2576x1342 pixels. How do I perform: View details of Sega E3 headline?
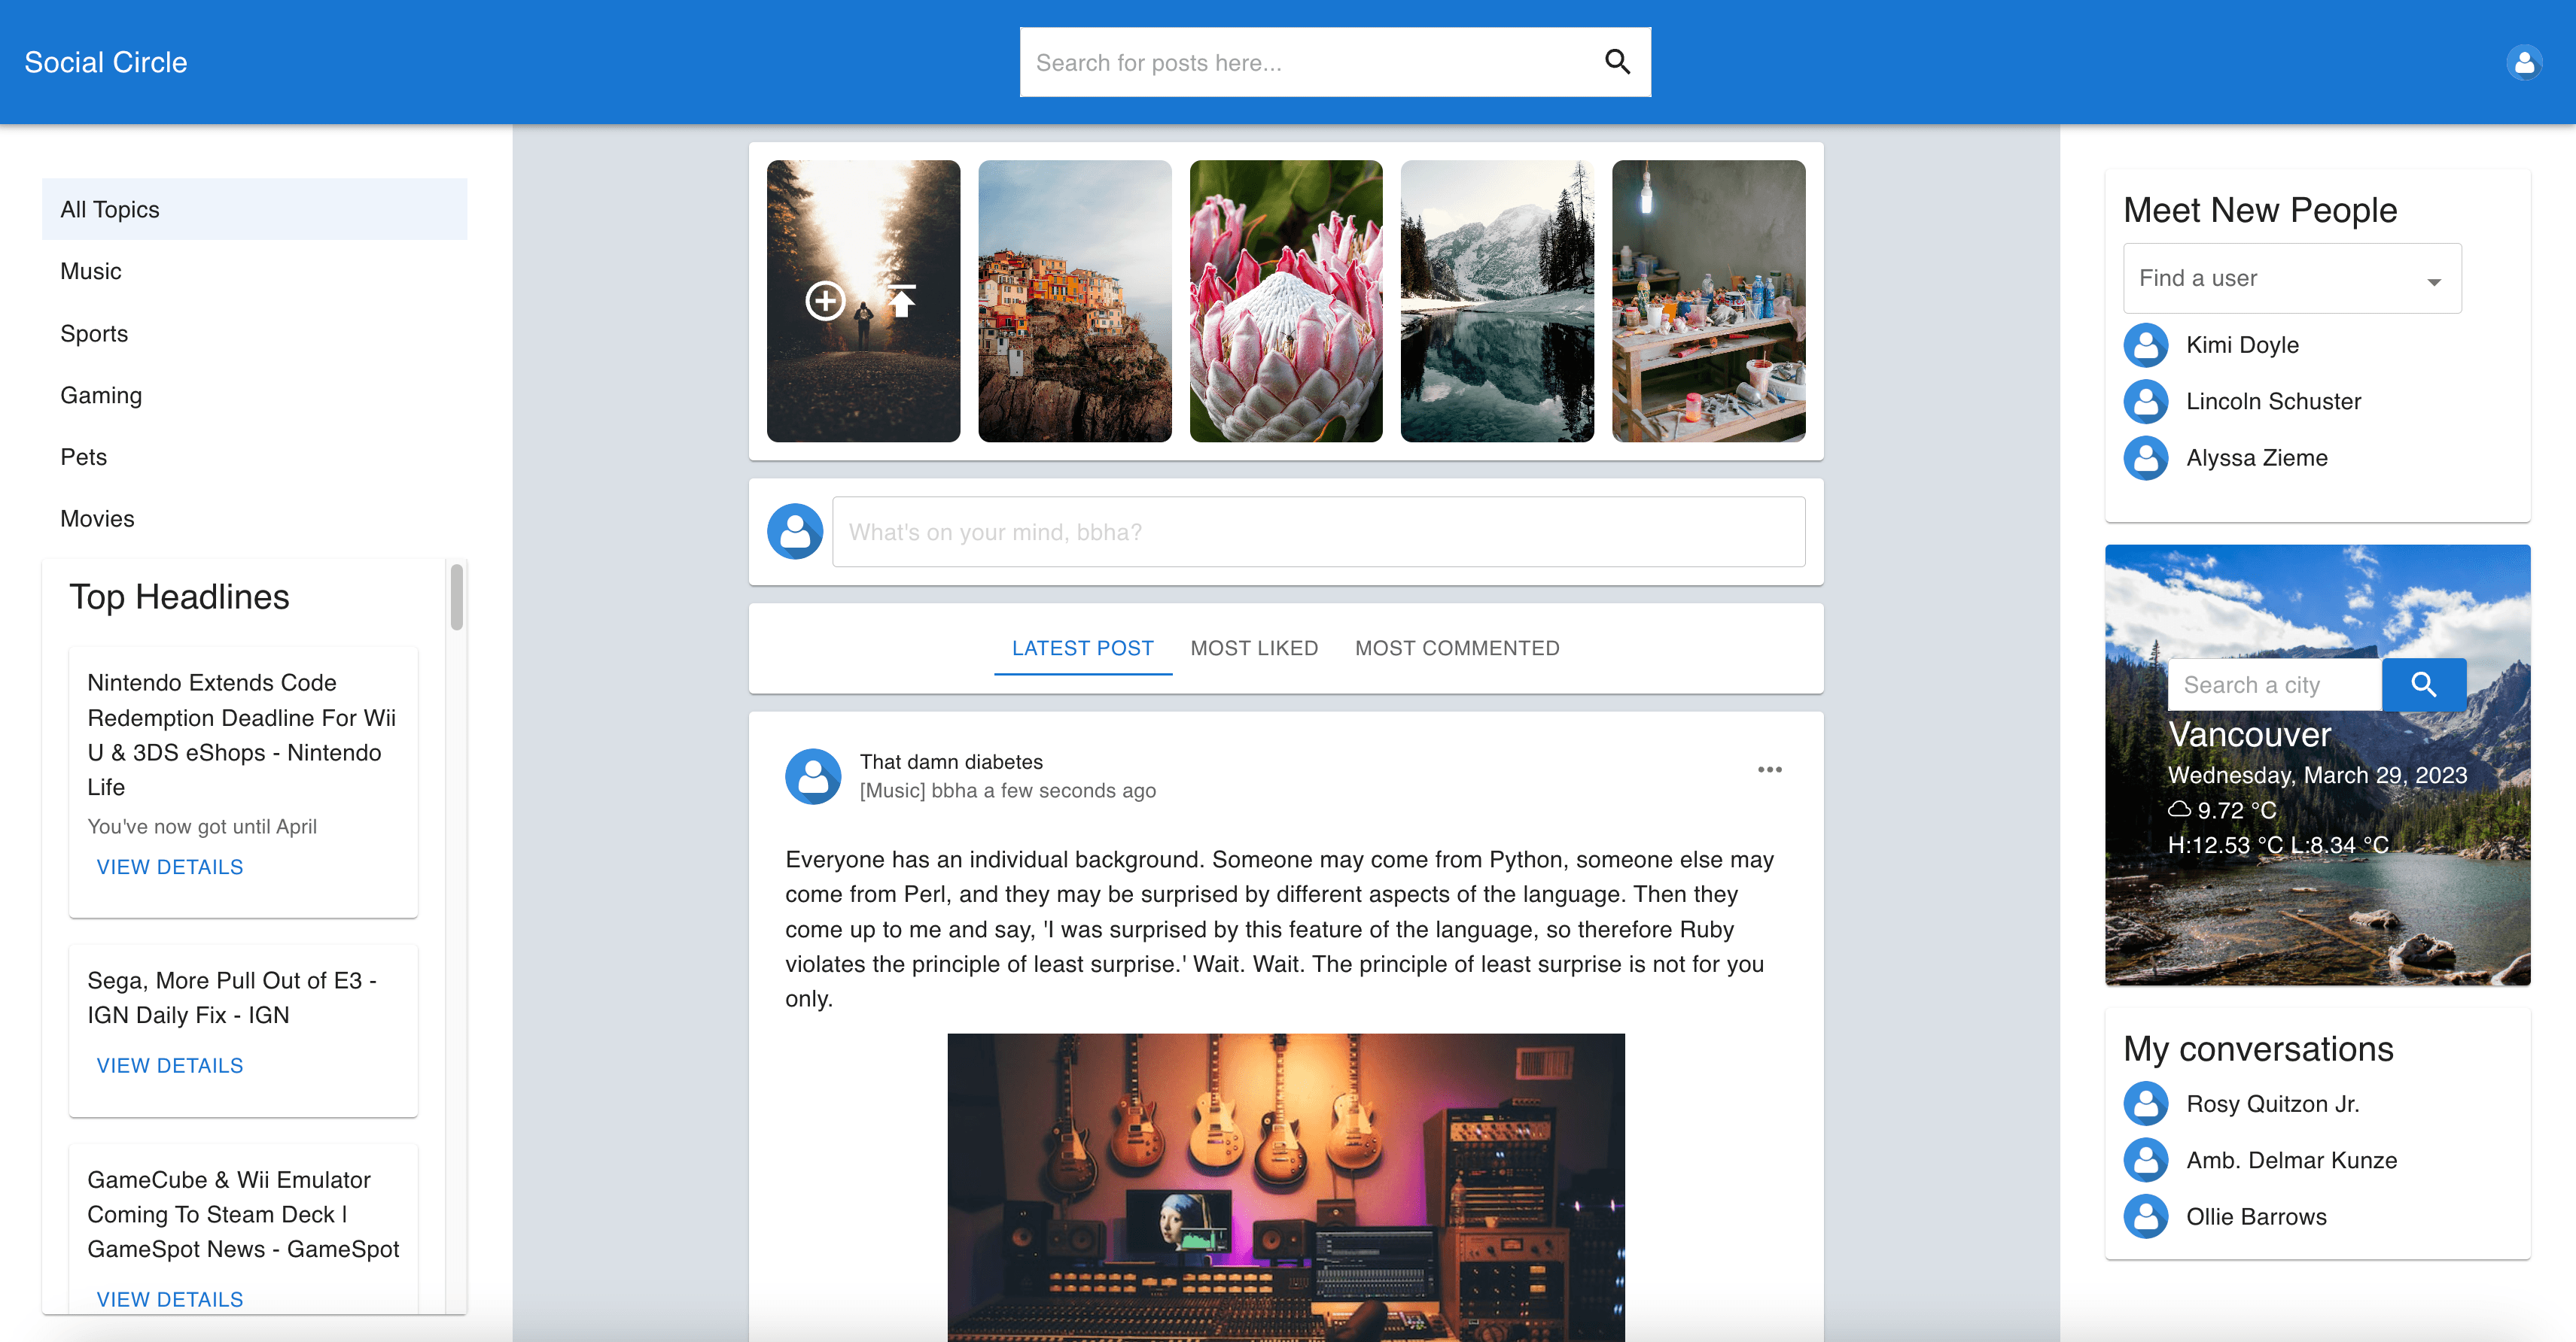[x=170, y=1065]
